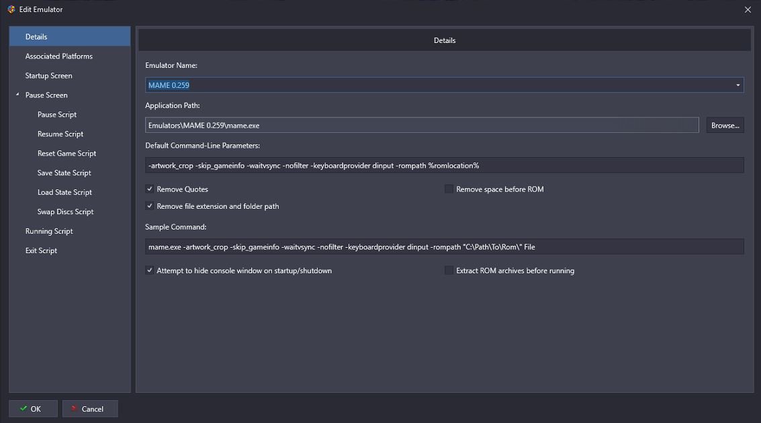This screenshot has width=761, height=423.
Task: Open the Save State Script page
Action: point(64,173)
